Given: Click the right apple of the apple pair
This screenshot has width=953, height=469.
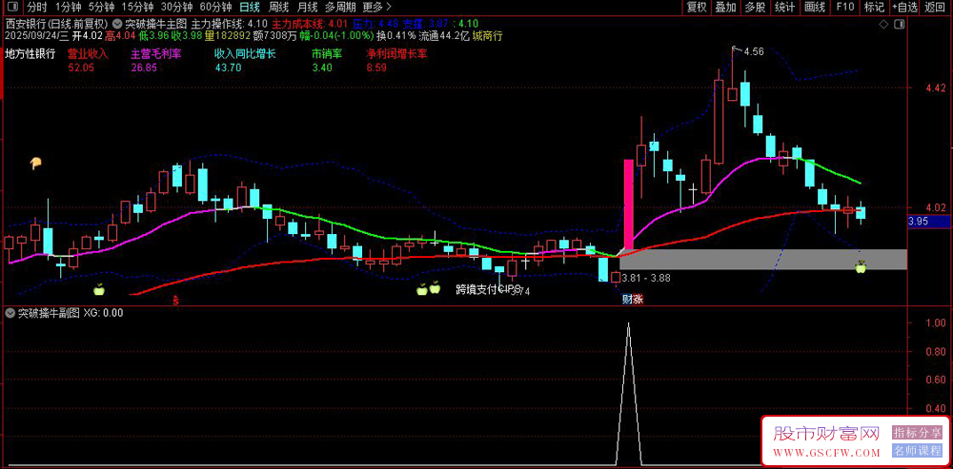Looking at the screenshot, I should [434, 287].
